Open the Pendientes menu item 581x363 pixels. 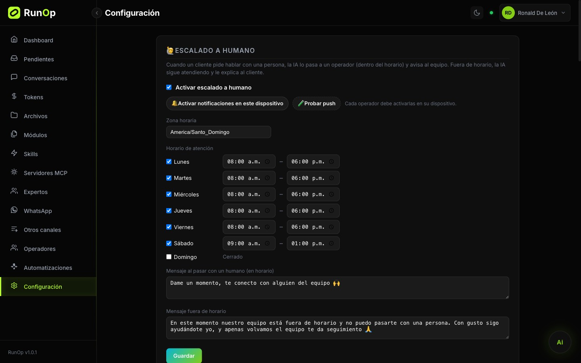[x=48, y=59]
